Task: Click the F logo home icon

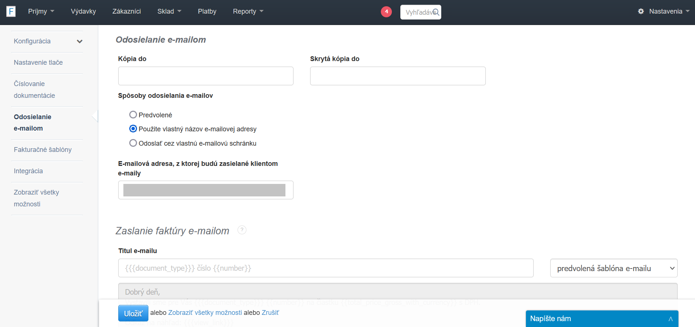Action: pyautogui.click(x=11, y=11)
